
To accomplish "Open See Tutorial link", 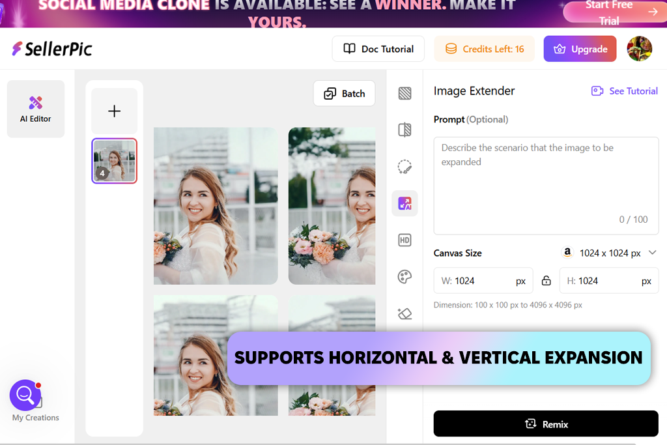I will 625,91.
